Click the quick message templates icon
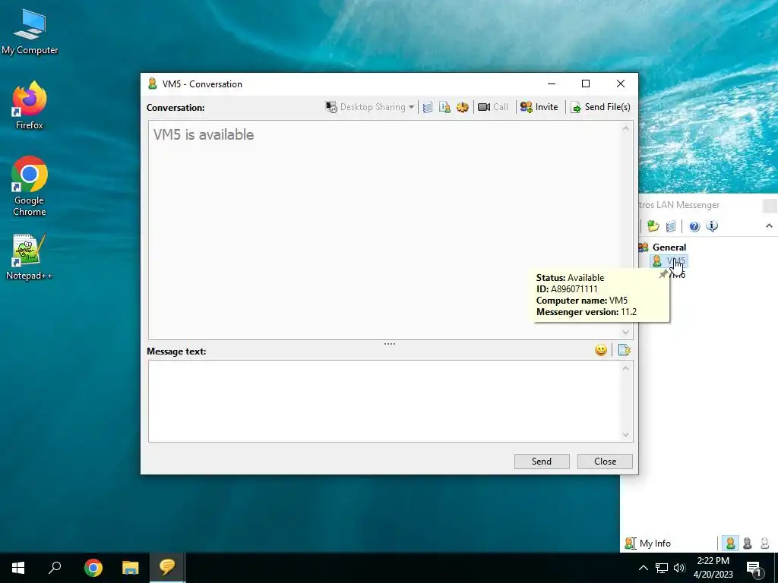 tap(625, 351)
